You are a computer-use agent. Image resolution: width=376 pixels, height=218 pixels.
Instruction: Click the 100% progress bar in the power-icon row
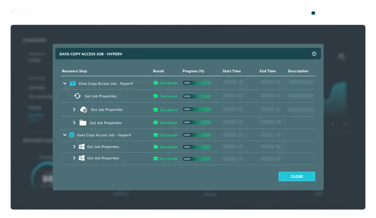coord(197,135)
